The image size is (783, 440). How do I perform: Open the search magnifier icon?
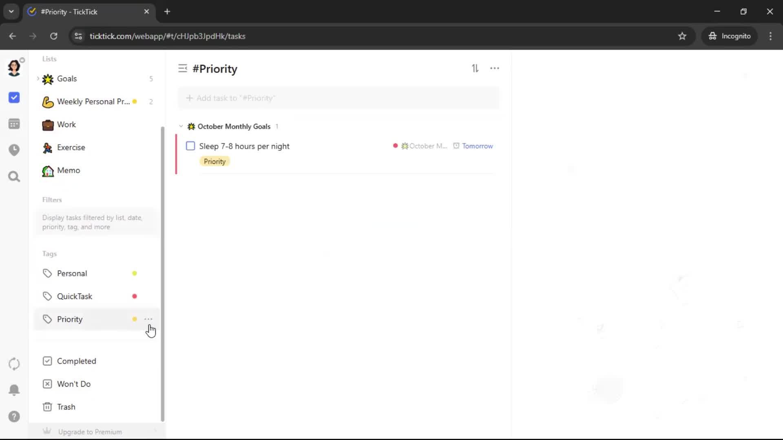[x=14, y=176]
